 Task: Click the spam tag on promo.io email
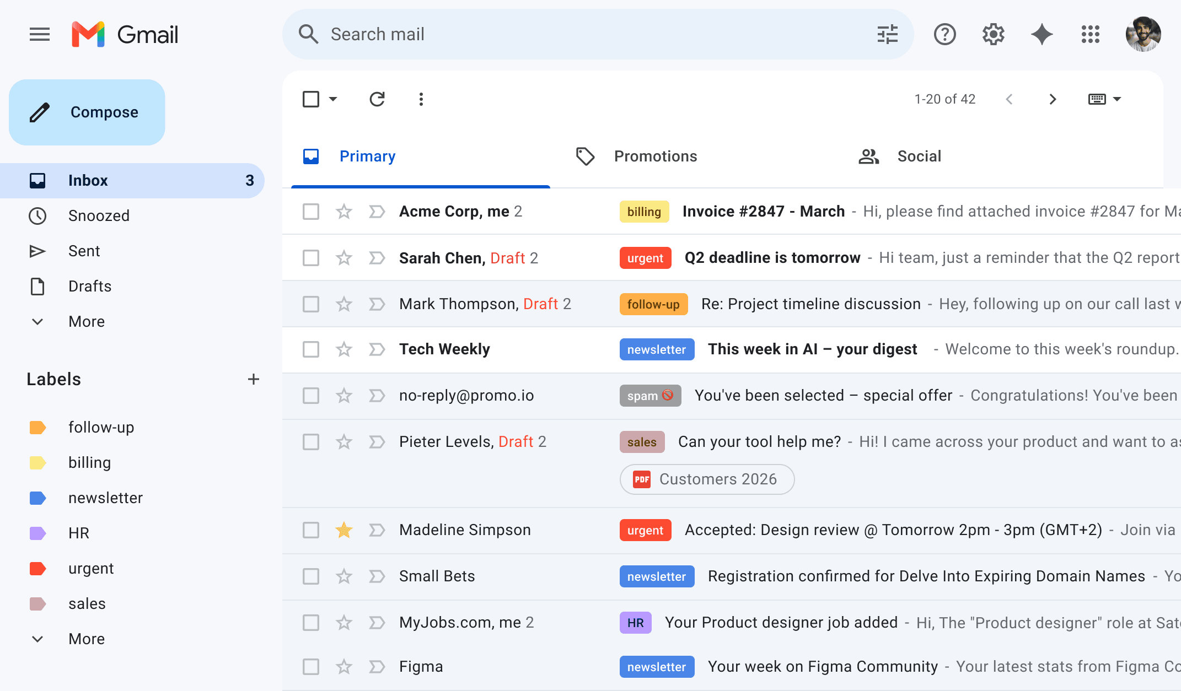coord(651,396)
